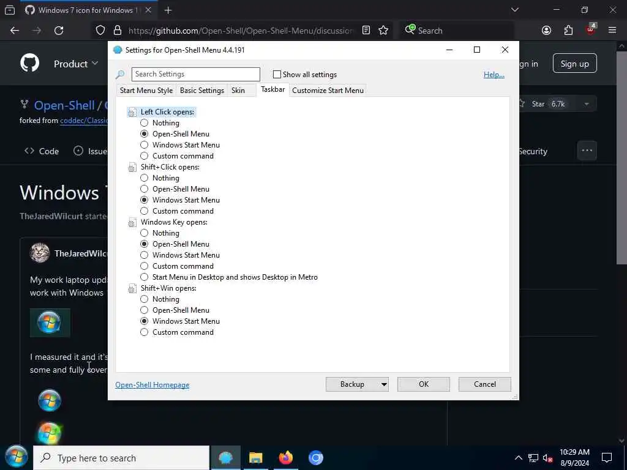Click the network tray icon
The height and width of the screenshot is (470, 627).
[x=533, y=458]
